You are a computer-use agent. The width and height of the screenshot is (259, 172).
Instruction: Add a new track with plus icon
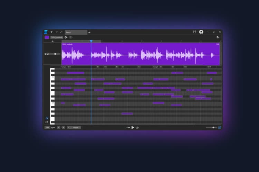pos(52,41)
